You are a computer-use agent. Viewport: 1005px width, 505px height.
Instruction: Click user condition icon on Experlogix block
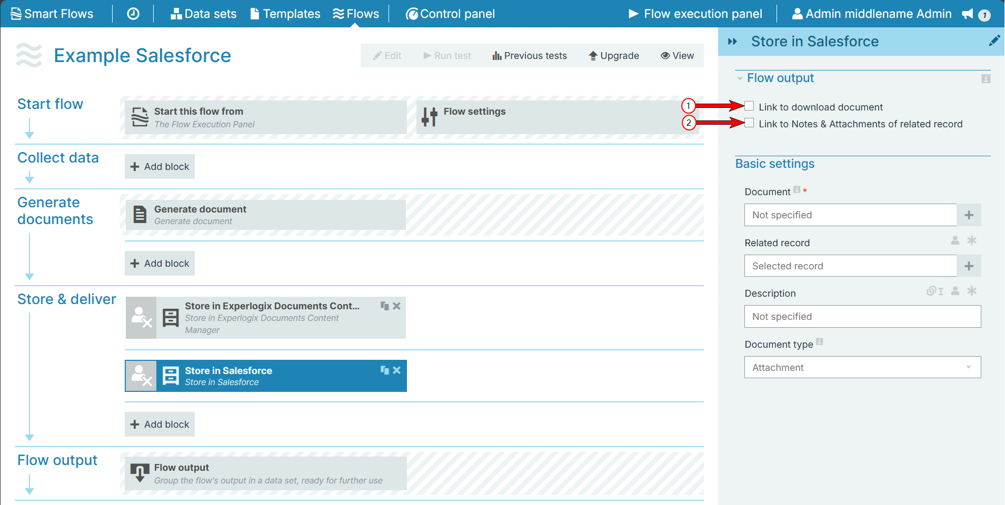click(x=141, y=318)
